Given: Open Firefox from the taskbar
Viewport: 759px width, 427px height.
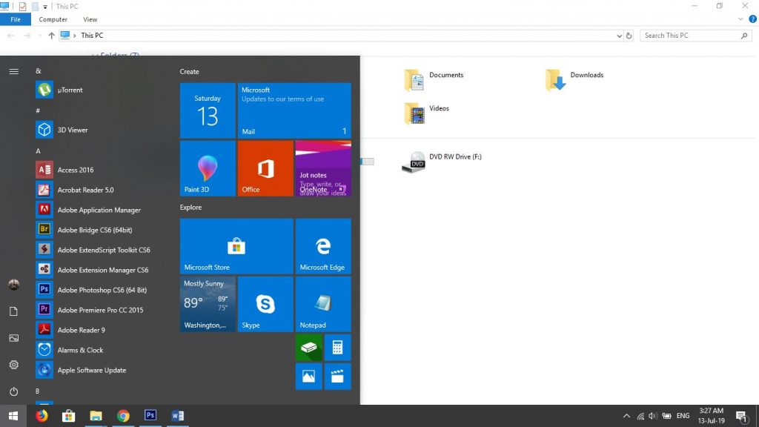Looking at the screenshot, I should (42, 416).
